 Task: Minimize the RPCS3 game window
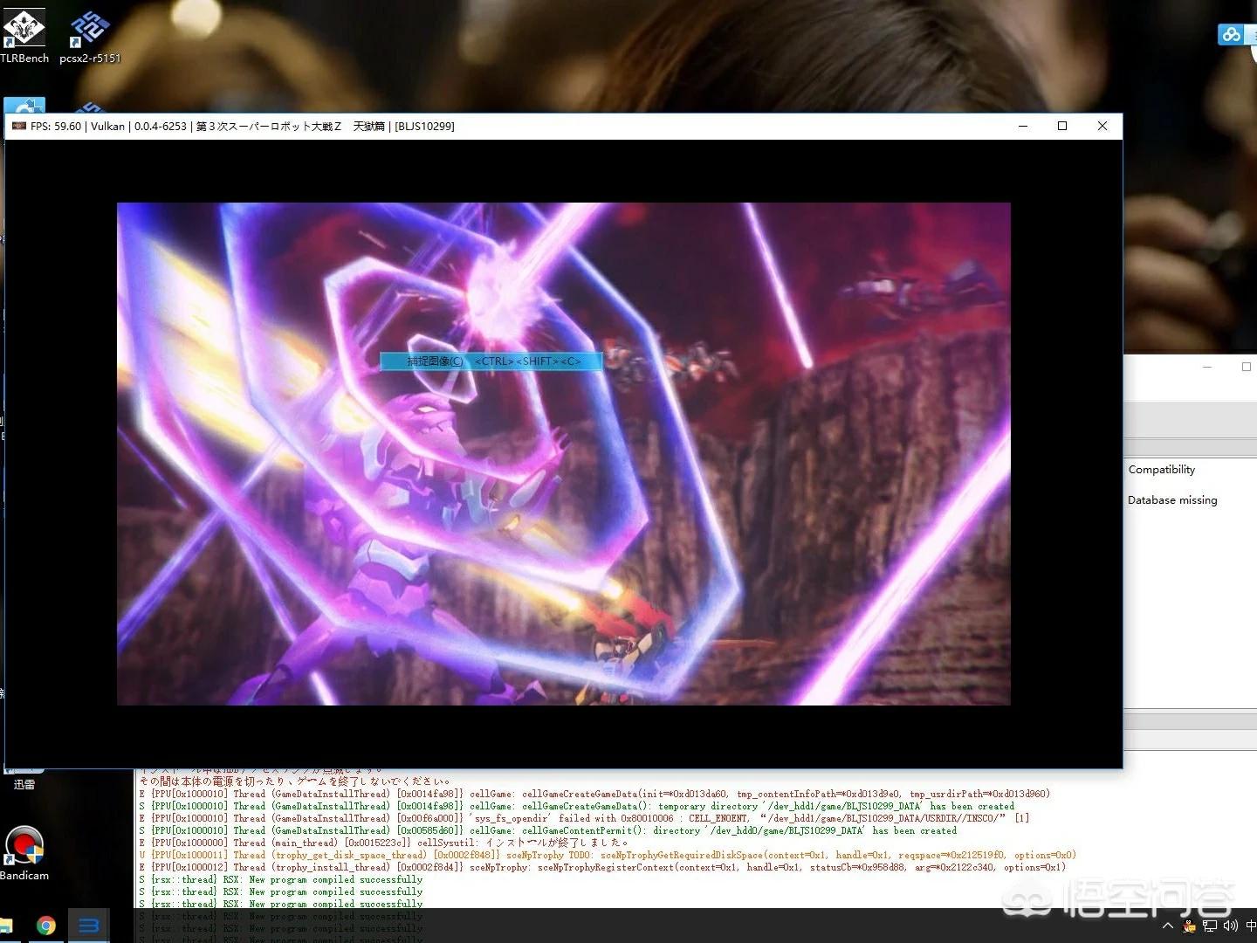(1023, 126)
